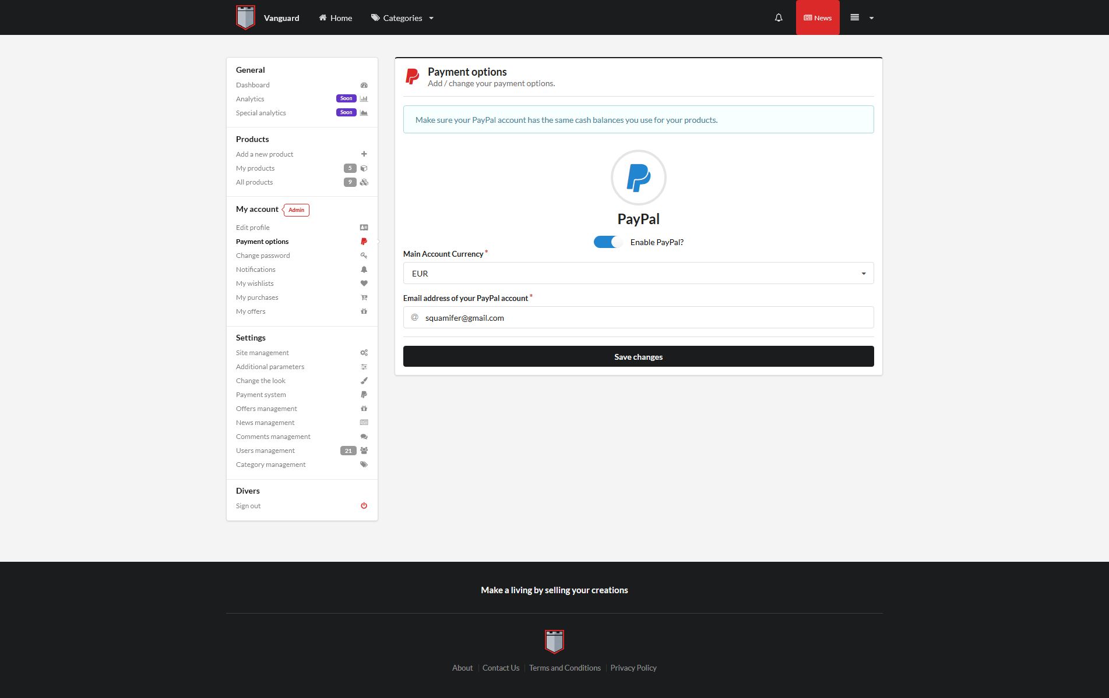Select Payment options in the sidebar
Screen dimensions: 1109x698
pyautogui.click(x=262, y=242)
